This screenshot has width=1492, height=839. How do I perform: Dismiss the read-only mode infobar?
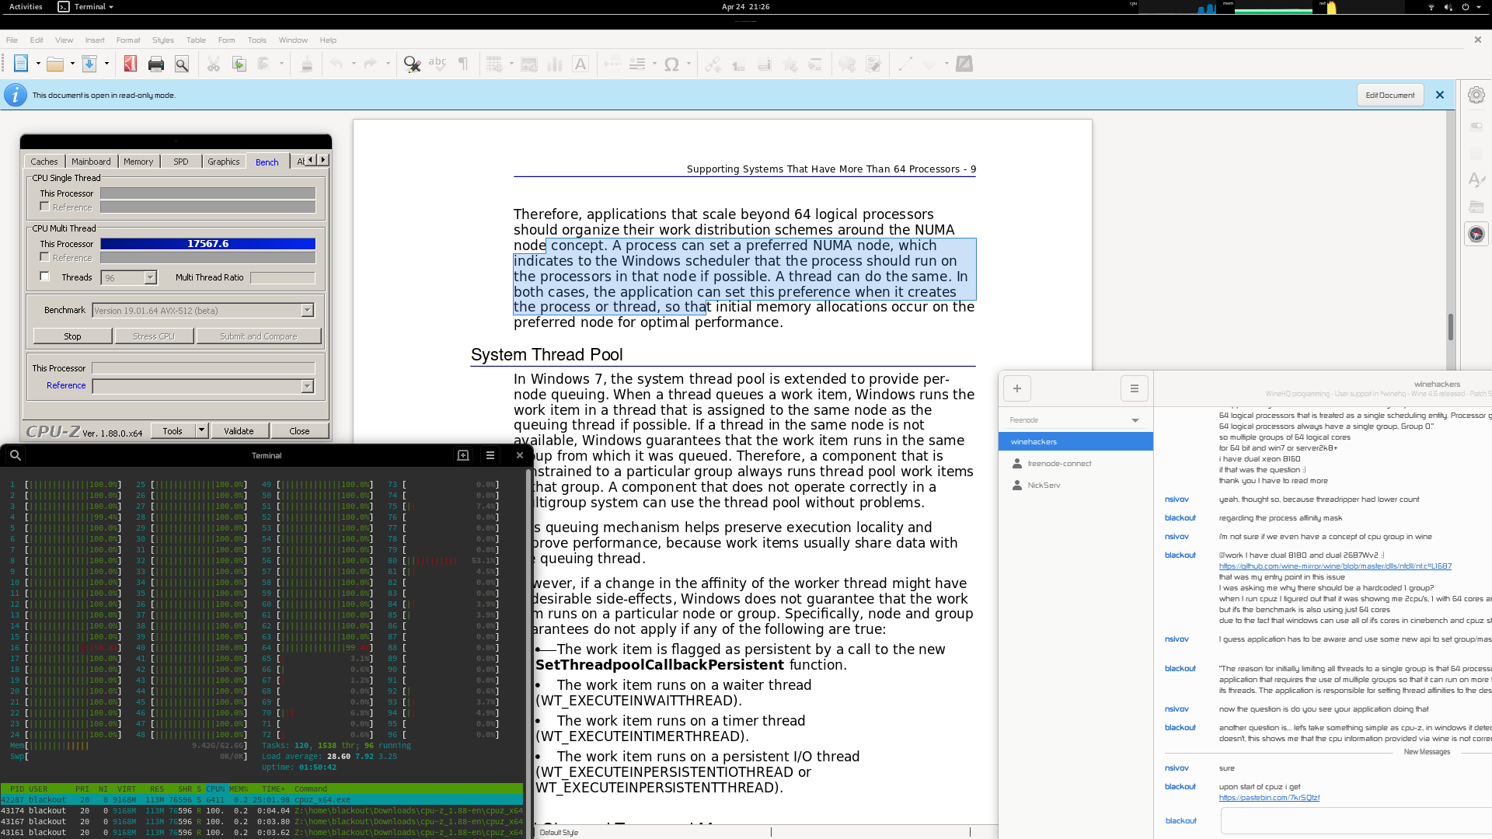tap(1439, 95)
